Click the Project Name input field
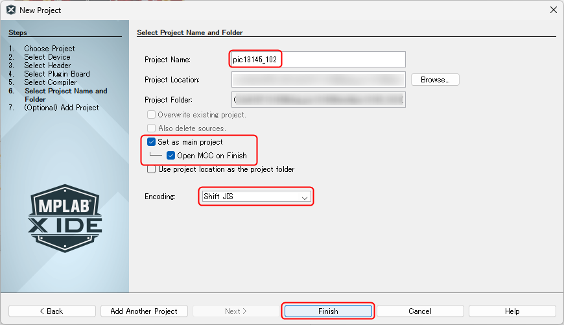This screenshot has height=325, width=564. [318, 60]
